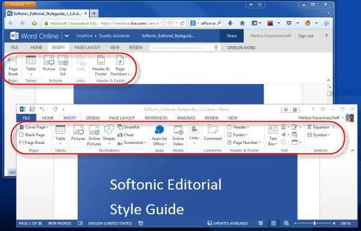Open Apps for Office in desktop Word
This screenshot has height=231, width=361.
click(159, 136)
